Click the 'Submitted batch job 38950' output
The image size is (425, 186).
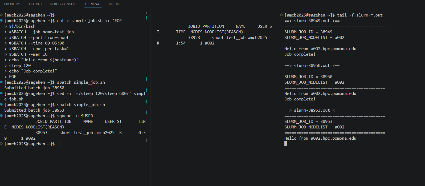[x=34, y=88]
